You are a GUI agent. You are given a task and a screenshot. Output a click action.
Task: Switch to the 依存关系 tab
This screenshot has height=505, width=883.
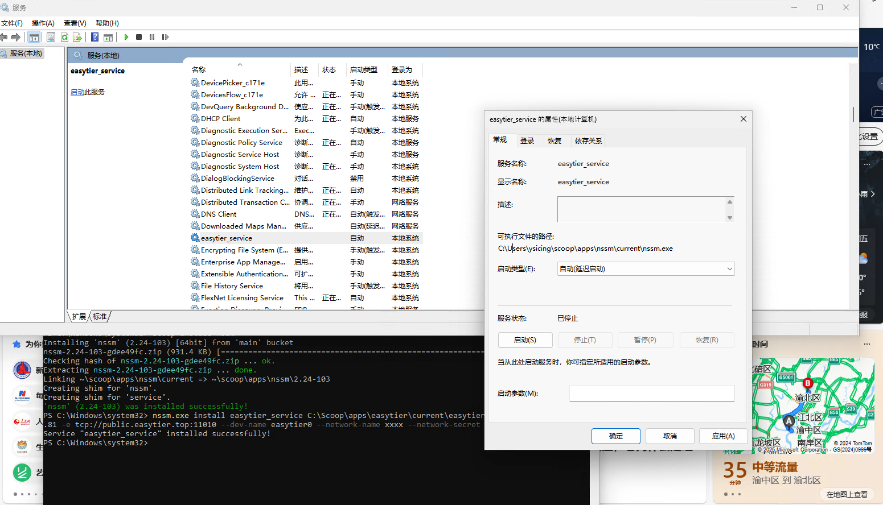(x=588, y=140)
